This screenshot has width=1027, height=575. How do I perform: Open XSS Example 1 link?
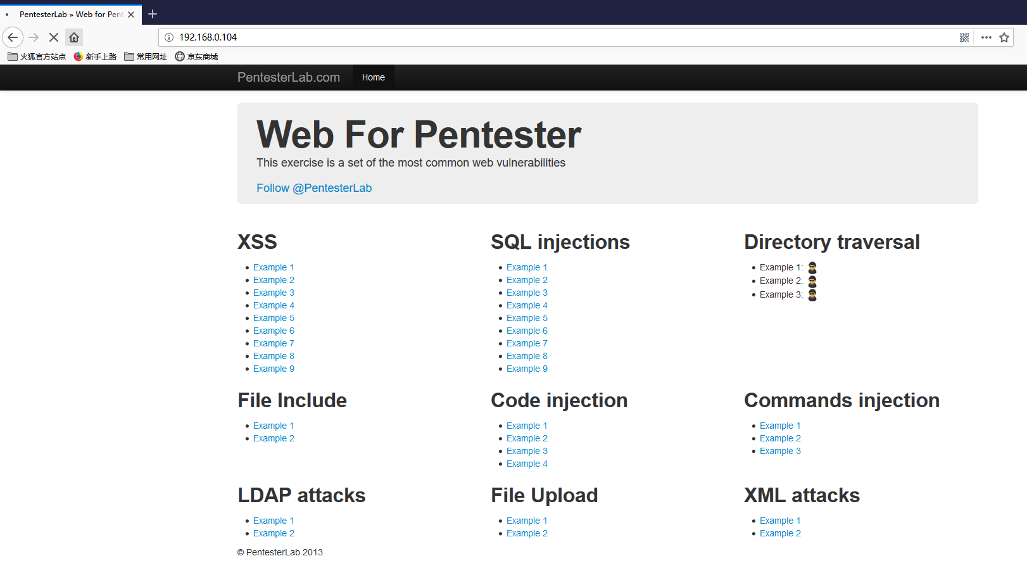pos(274,267)
